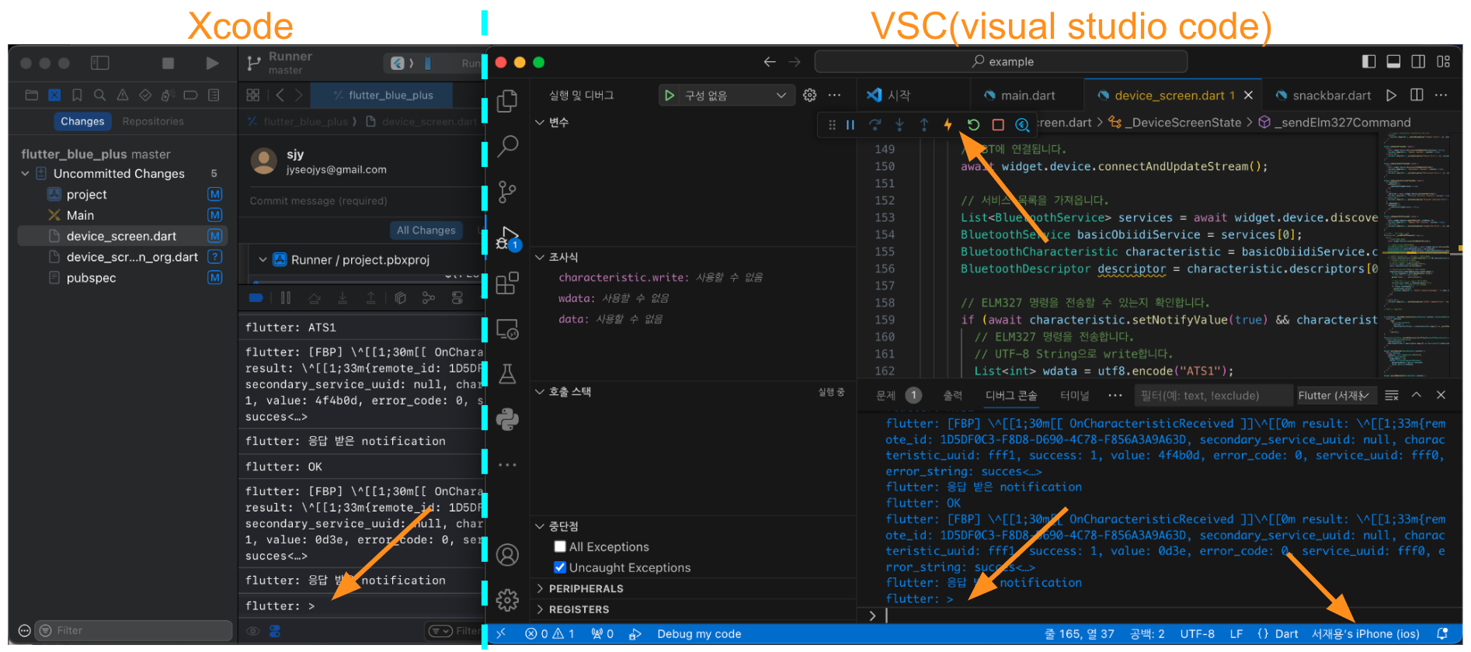Collapse the 변수 variables section
Screen dimensions: 1471x652
pos(540,123)
